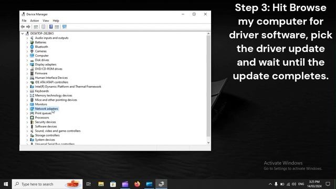Open the Action menu

point(35,20)
